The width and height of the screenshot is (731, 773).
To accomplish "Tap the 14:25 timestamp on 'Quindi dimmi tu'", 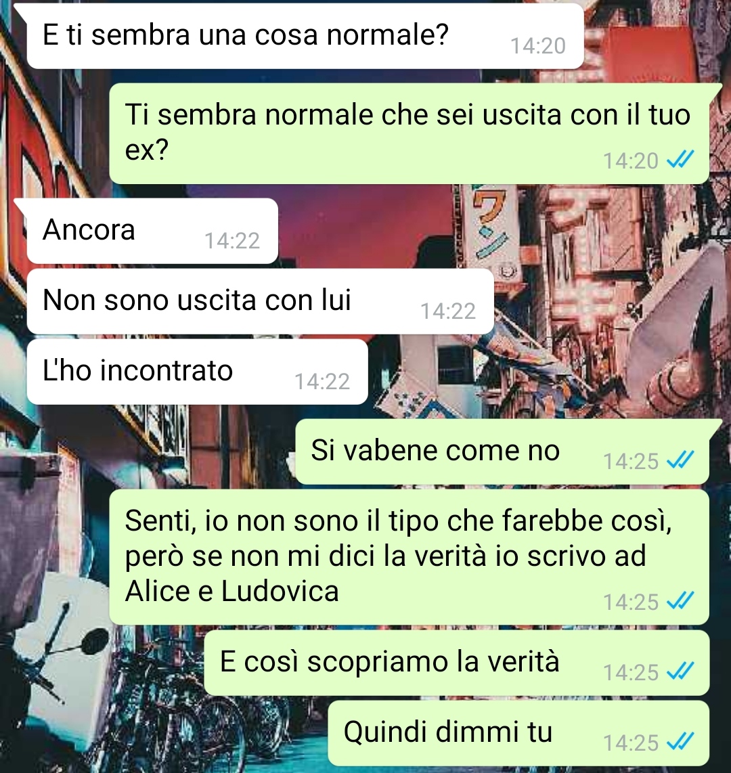I will (x=631, y=743).
